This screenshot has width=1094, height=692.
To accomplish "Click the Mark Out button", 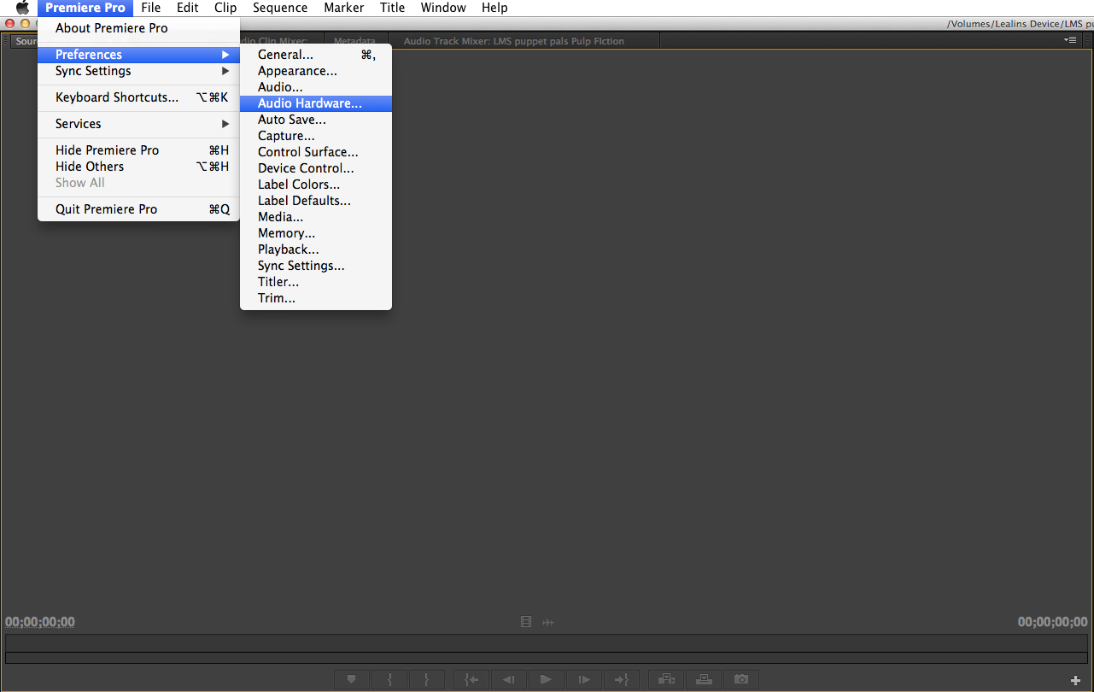I will tap(427, 680).
